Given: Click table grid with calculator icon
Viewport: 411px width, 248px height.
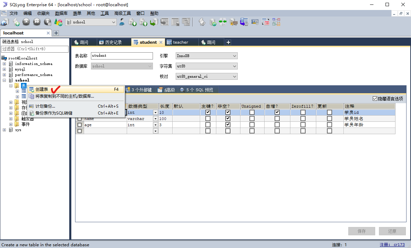Looking at the screenshot, I should pyautogui.click(x=175, y=22).
